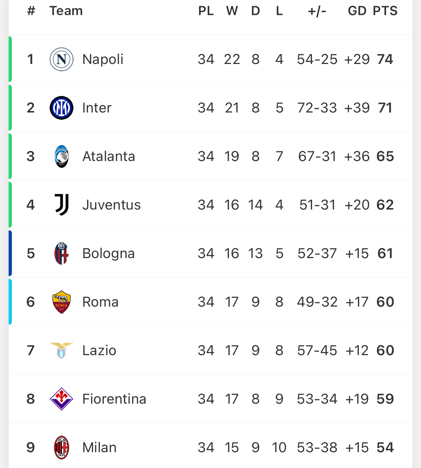The height and width of the screenshot is (468, 421).
Task: Open the Juventus team name link
Action: point(112,205)
